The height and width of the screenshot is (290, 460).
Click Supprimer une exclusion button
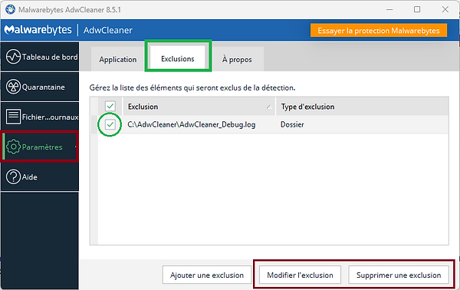(x=399, y=275)
